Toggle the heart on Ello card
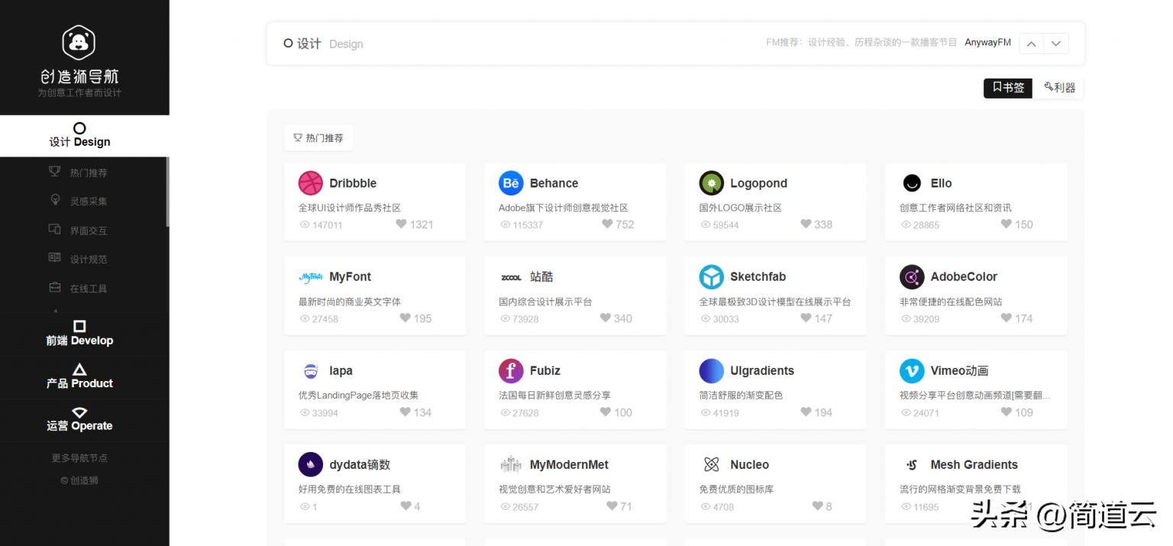Image resolution: width=1173 pixels, height=546 pixels. 1007,224
